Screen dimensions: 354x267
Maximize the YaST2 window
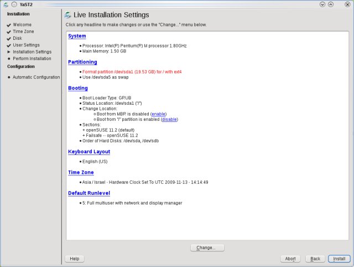pyautogui.click(x=331, y=4)
